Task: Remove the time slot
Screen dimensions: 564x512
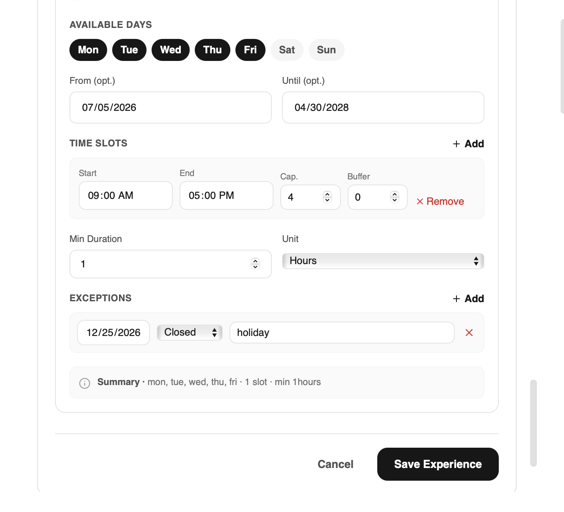Action: pos(440,201)
